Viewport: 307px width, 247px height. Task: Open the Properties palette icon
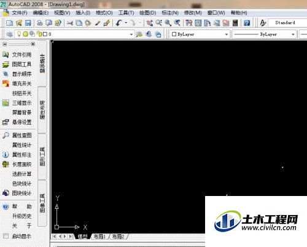pos(189,23)
